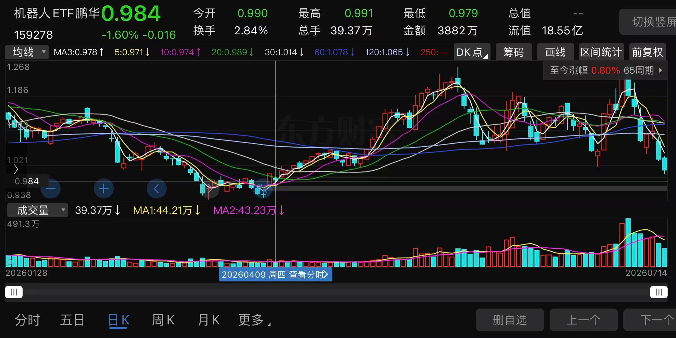Toggle the 前复权 adjustment setting
The width and height of the screenshot is (676, 338).
[x=647, y=52]
